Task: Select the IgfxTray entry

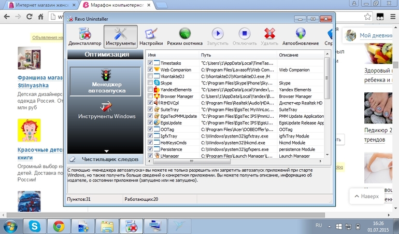Action: 169,136
